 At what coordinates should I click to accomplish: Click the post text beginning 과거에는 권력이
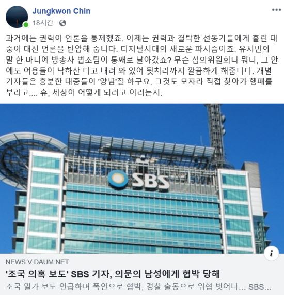(x=141, y=38)
